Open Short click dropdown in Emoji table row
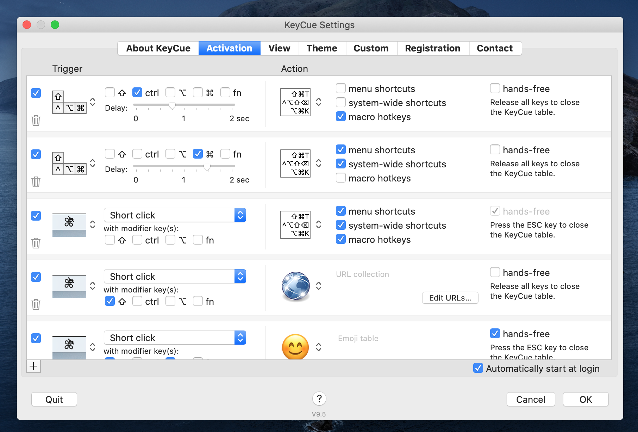This screenshot has width=638, height=432. (x=175, y=338)
